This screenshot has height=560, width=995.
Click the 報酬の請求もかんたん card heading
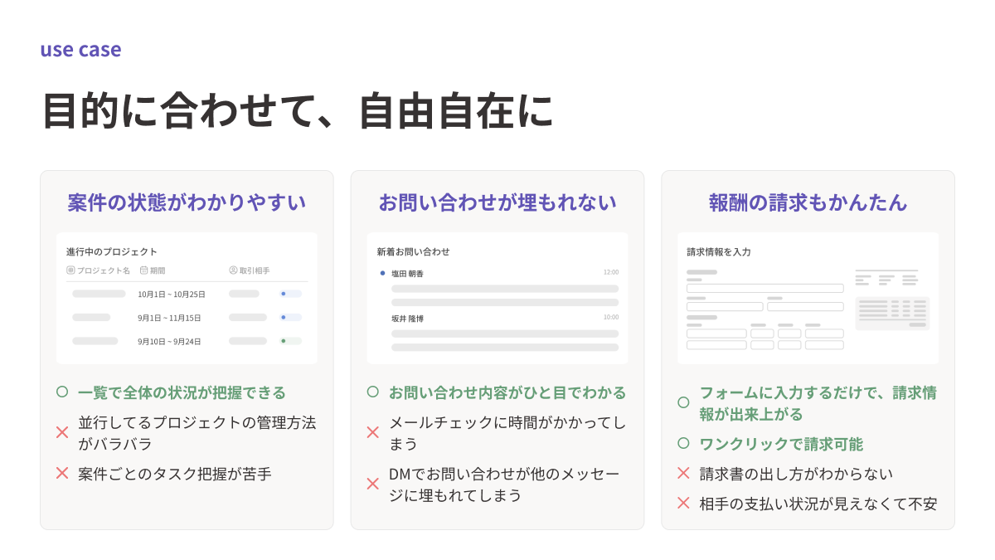click(x=808, y=202)
